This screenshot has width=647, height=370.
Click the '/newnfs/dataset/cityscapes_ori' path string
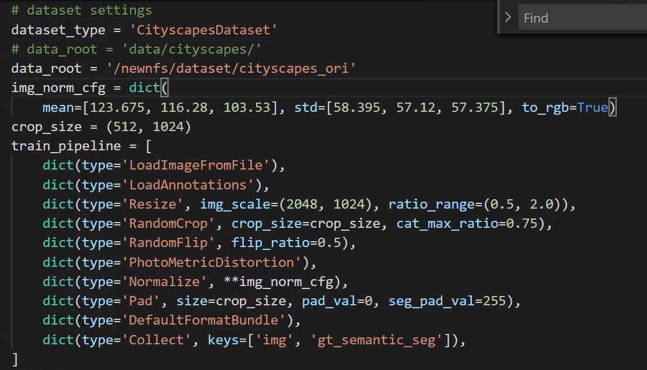231,68
